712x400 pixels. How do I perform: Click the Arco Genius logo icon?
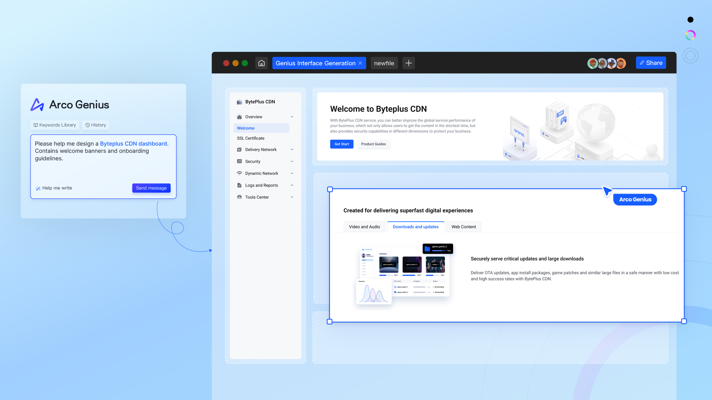click(37, 105)
